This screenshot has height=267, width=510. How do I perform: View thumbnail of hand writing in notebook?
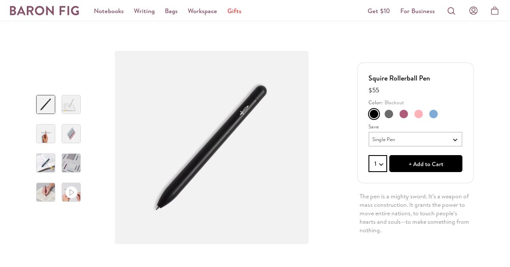coord(45,192)
